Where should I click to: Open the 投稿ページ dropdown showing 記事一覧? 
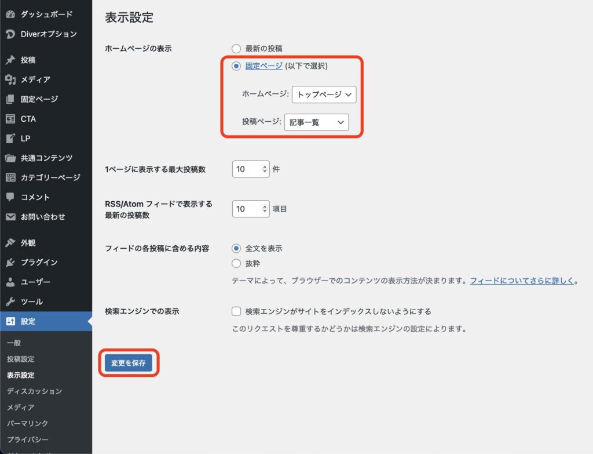[316, 122]
